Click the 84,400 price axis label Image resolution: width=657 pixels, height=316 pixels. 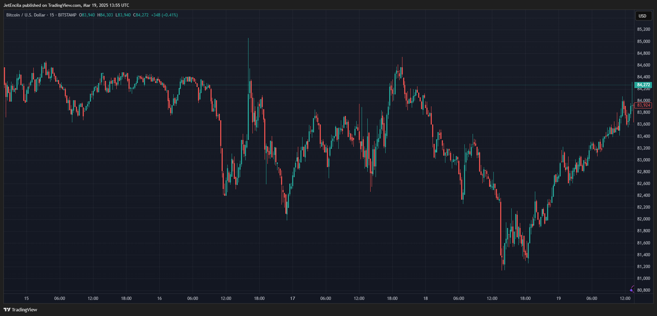[643, 77]
